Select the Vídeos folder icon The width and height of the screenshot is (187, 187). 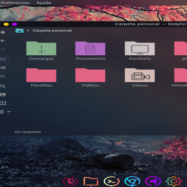140,75
